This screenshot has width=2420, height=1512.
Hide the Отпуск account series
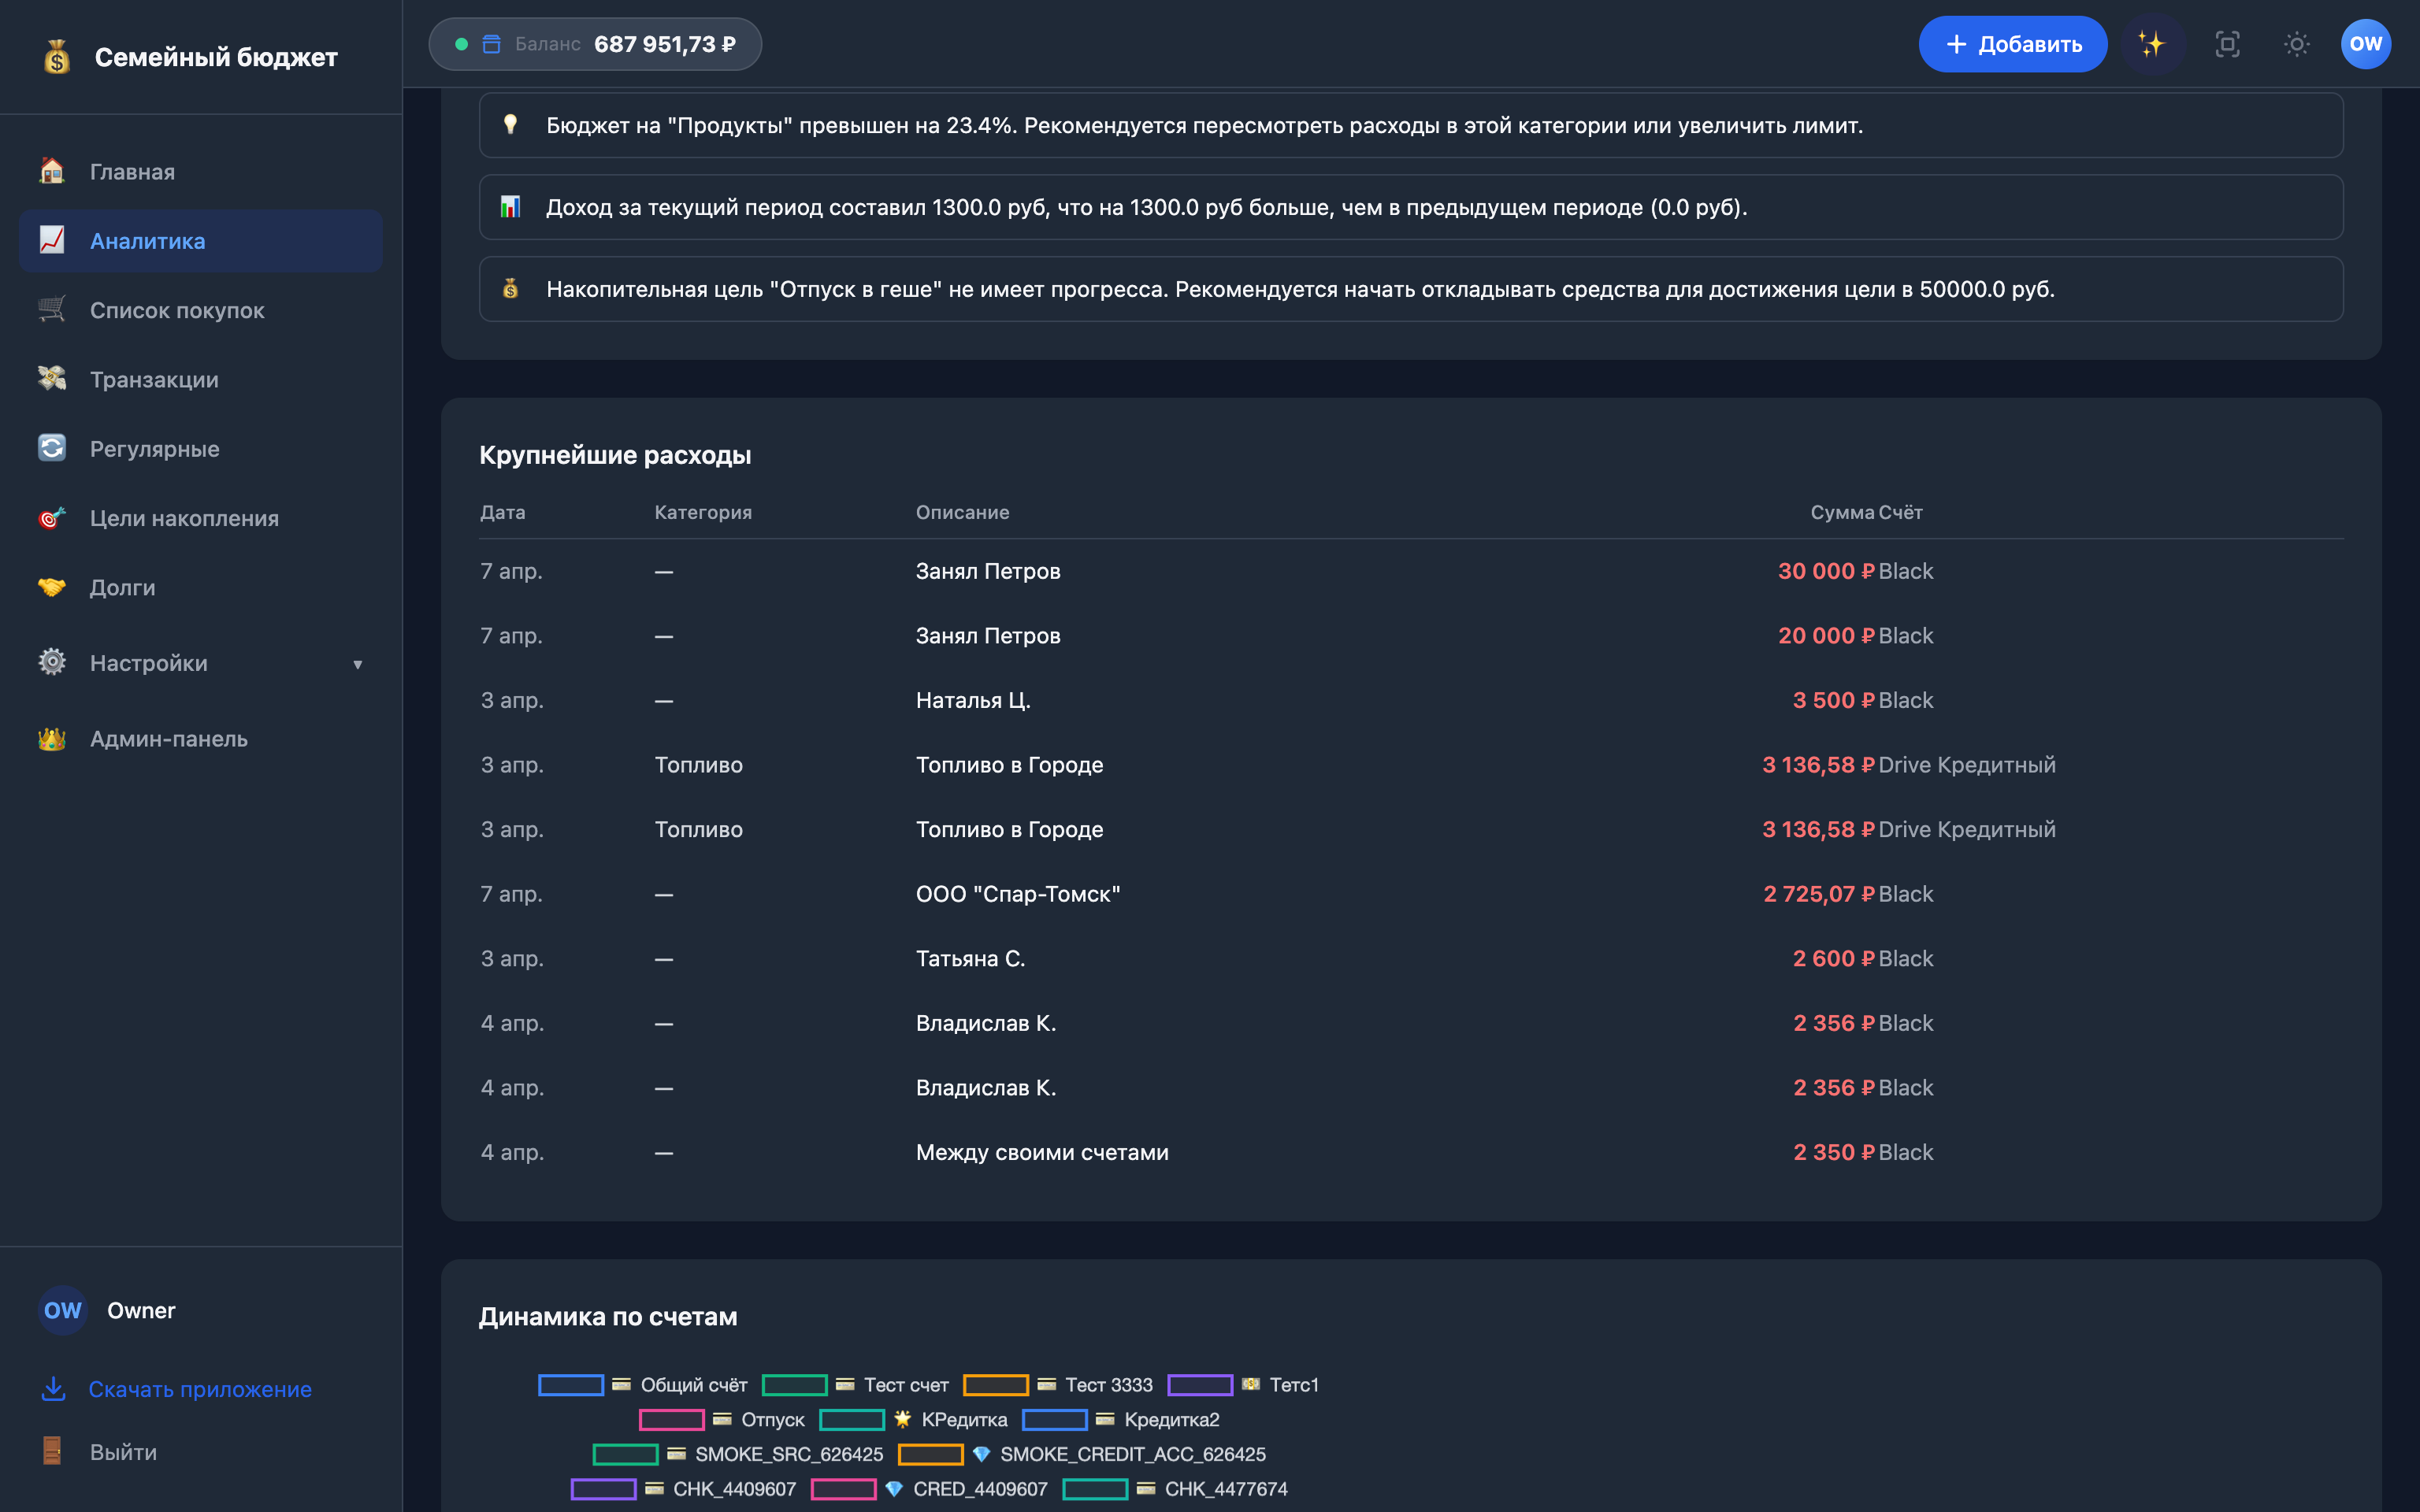(722, 1419)
